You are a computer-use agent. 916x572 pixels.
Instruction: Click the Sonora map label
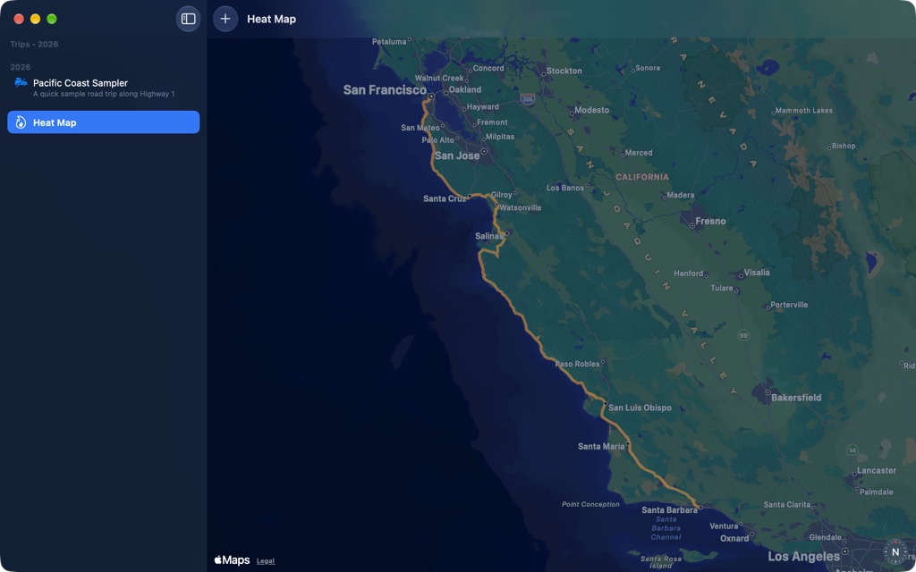pyautogui.click(x=648, y=68)
